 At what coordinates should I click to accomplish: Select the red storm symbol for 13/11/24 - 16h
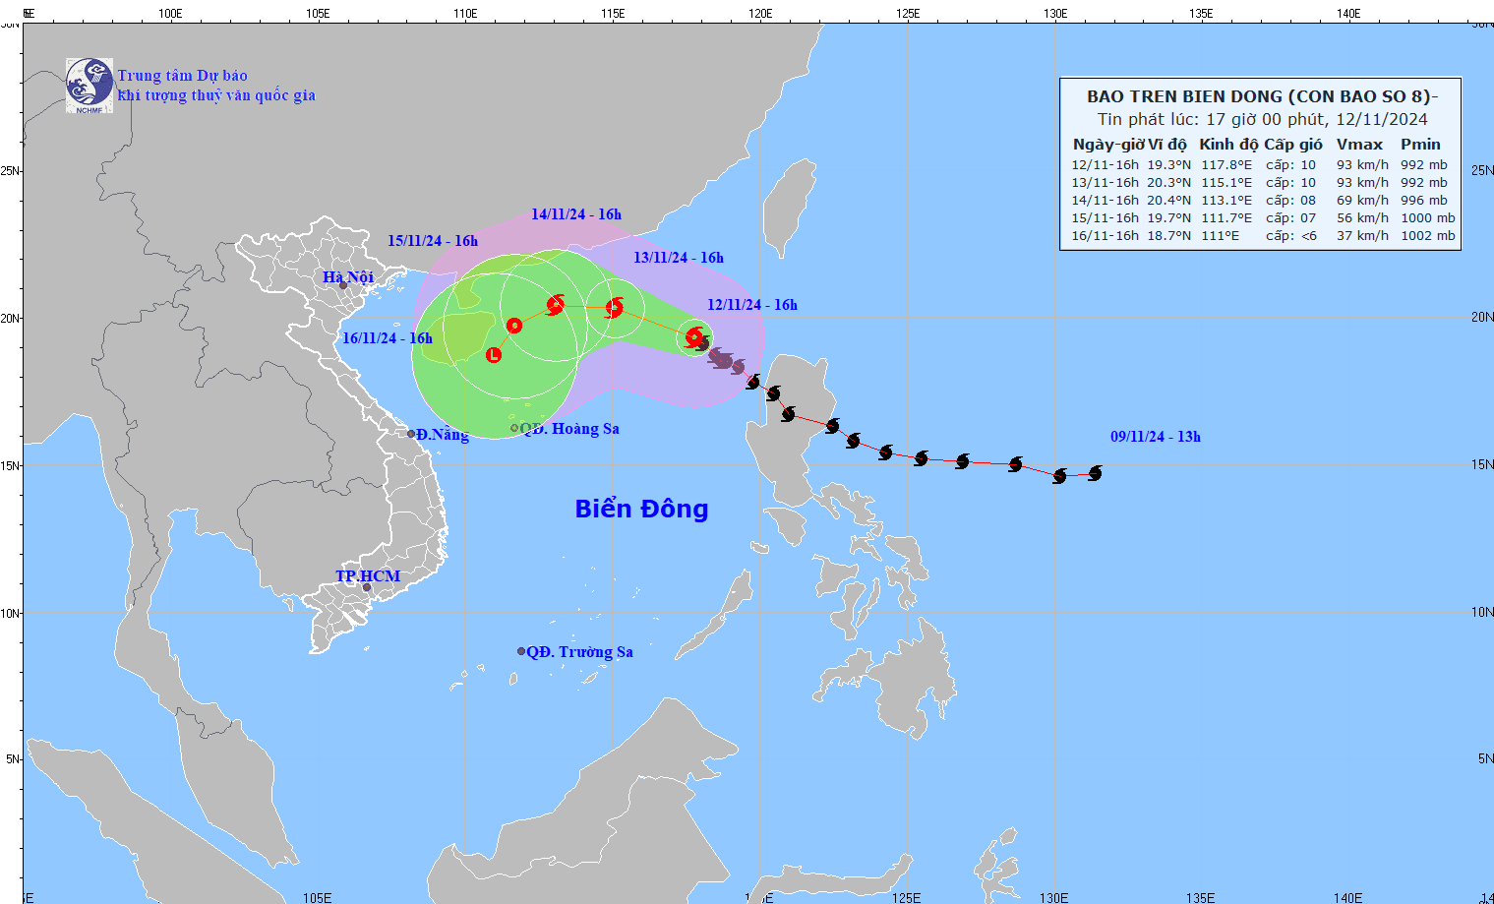pos(615,308)
